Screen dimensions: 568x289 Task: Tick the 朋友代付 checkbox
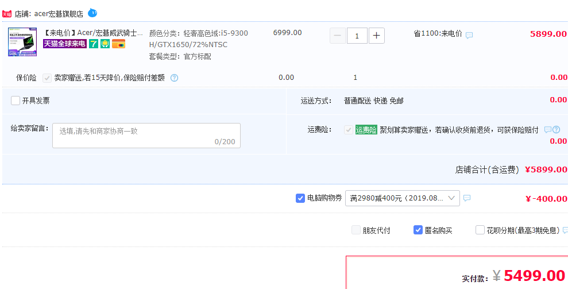356,230
